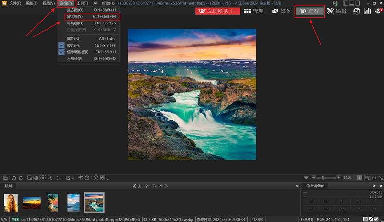This screenshot has width=384, height=222.
Task: Select the hand scroll tool
Action: [36, 178]
